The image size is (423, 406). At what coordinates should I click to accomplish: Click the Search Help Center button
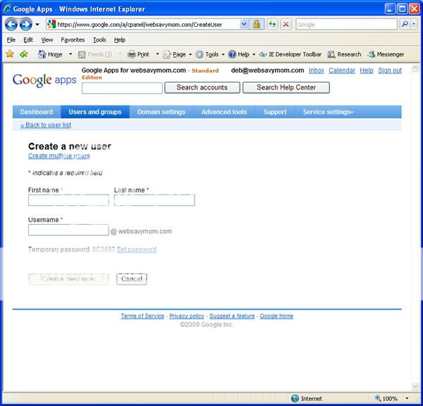pos(286,87)
